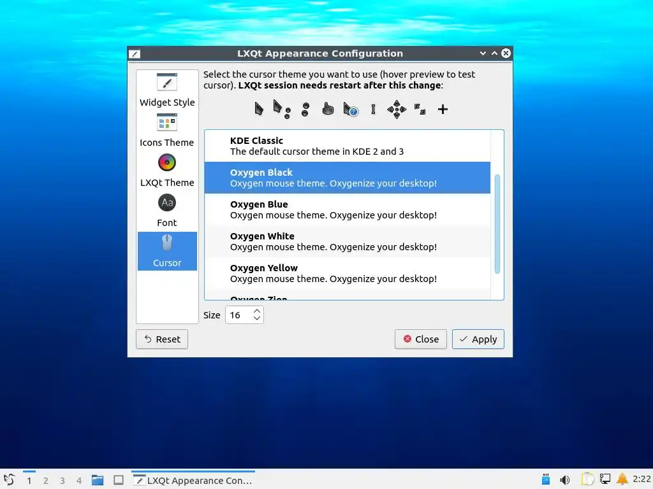The height and width of the screenshot is (489, 653).
Task: Increase cursor size with up arrow
Action: pyautogui.click(x=257, y=311)
